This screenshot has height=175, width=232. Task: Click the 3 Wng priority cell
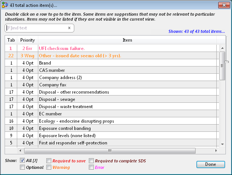(28, 55)
